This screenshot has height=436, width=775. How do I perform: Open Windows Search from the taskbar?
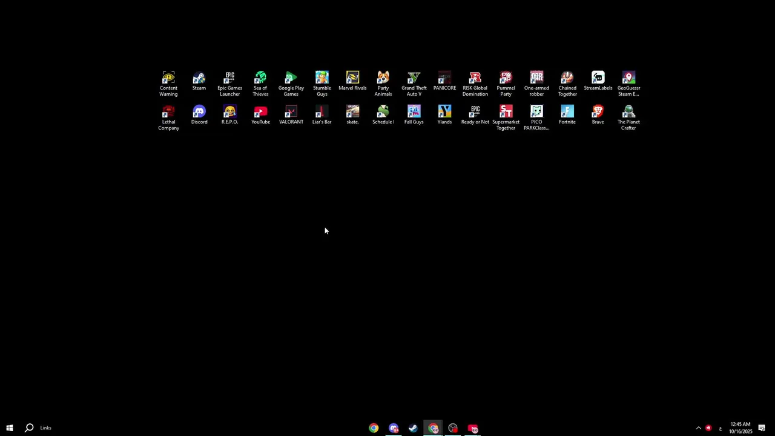coord(29,428)
